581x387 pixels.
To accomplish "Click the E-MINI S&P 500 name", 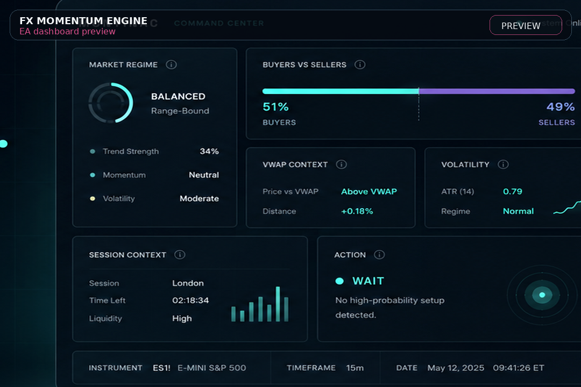I will (x=211, y=368).
